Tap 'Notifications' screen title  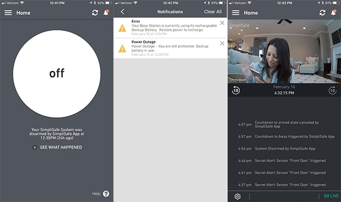pyautogui.click(x=170, y=12)
